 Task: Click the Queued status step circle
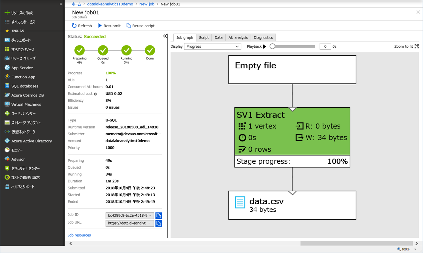pyautogui.click(x=103, y=50)
